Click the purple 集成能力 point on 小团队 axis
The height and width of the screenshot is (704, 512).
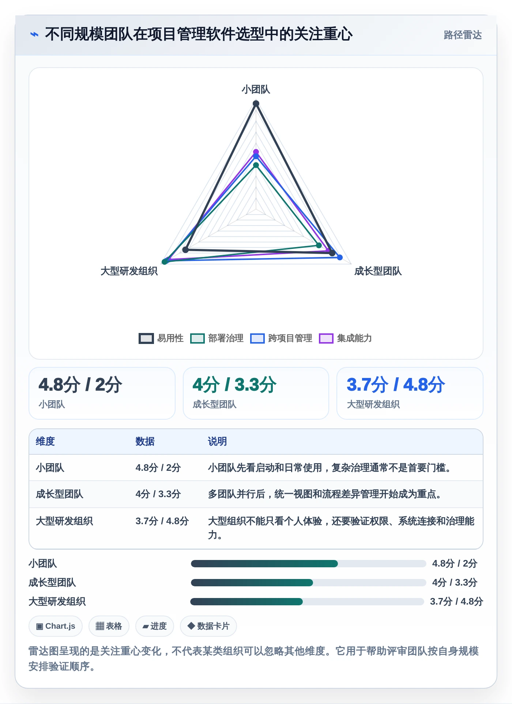tap(256, 152)
